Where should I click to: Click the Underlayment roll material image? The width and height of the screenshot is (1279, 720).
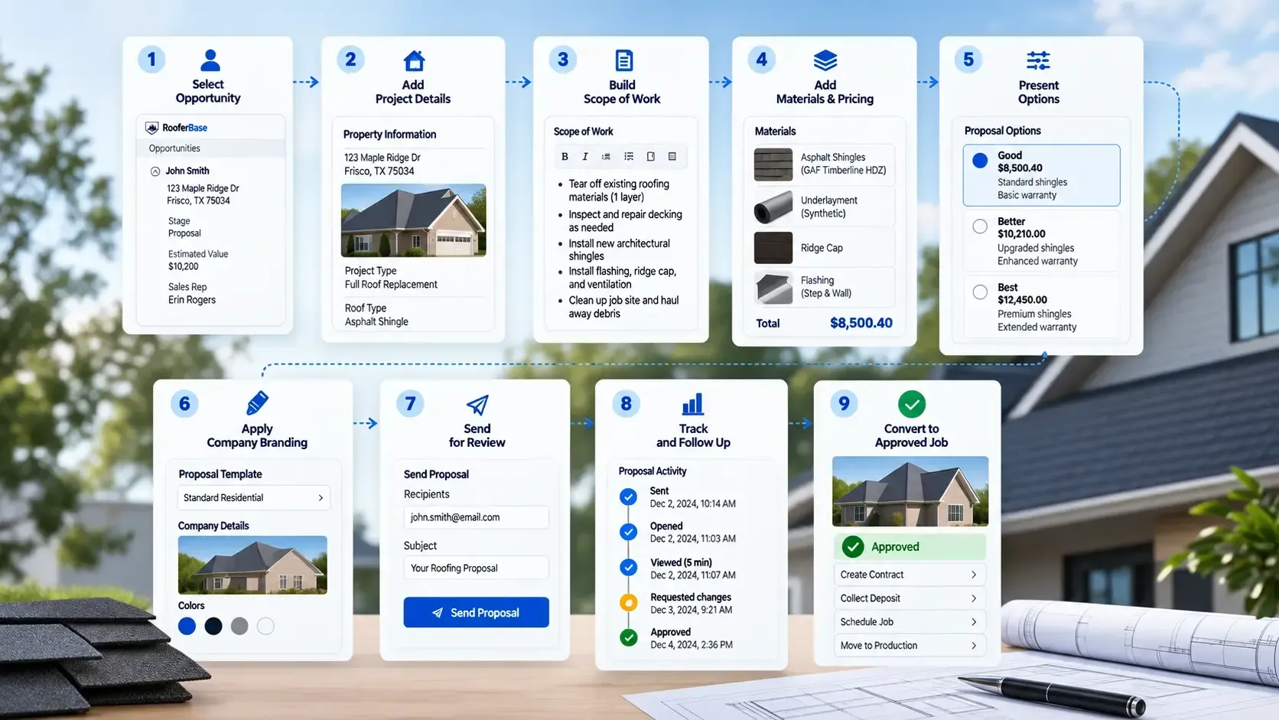(x=773, y=207)
